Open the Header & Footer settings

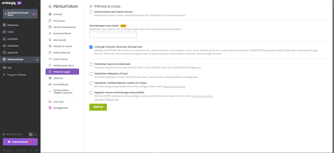(62, 46)
